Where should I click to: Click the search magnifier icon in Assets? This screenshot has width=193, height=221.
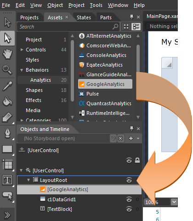click(x=115, y=27)
